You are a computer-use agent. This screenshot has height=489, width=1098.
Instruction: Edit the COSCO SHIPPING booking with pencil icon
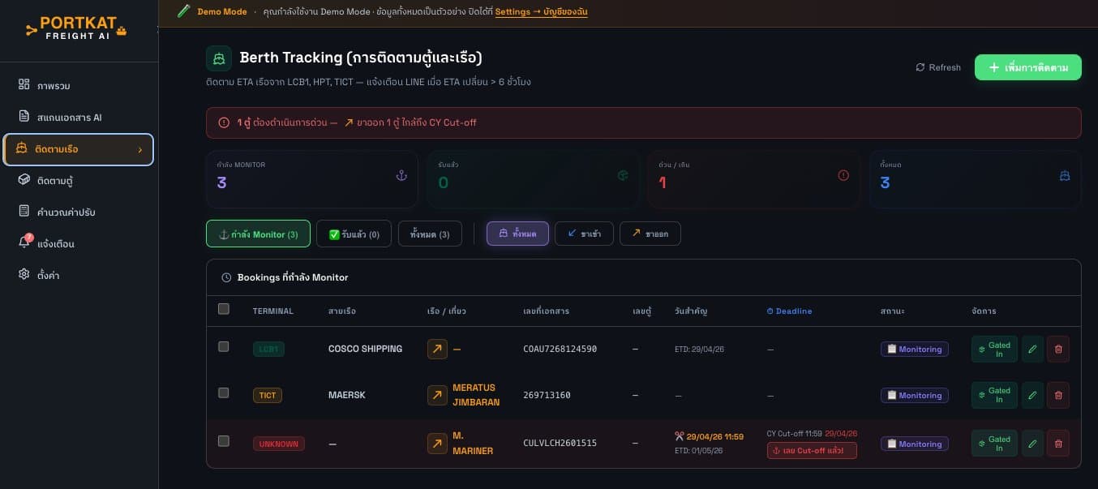coord(1032,349)
